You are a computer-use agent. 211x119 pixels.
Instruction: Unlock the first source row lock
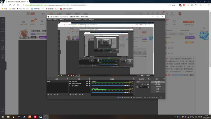[89, 81]
